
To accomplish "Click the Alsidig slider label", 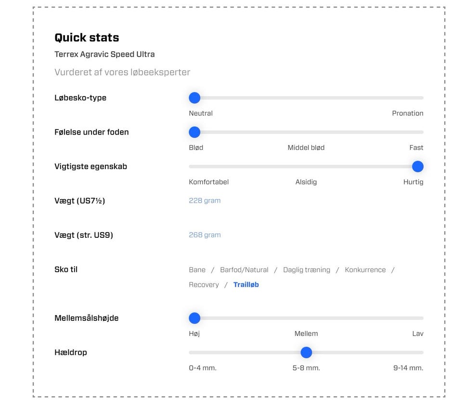I will pyautogui.click(x=306, y=182).
